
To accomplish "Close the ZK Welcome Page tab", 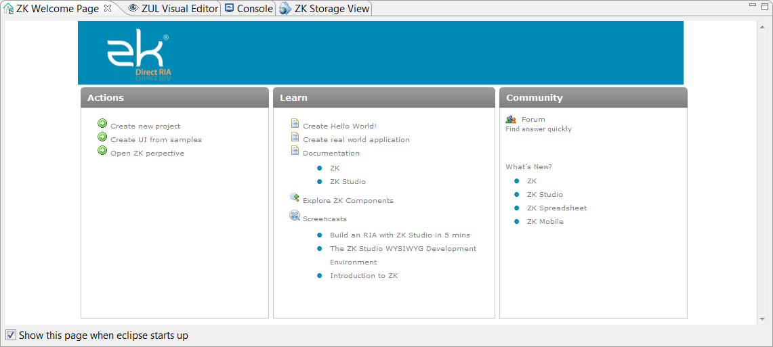I will pyautogui.click(x=108, y=8).
